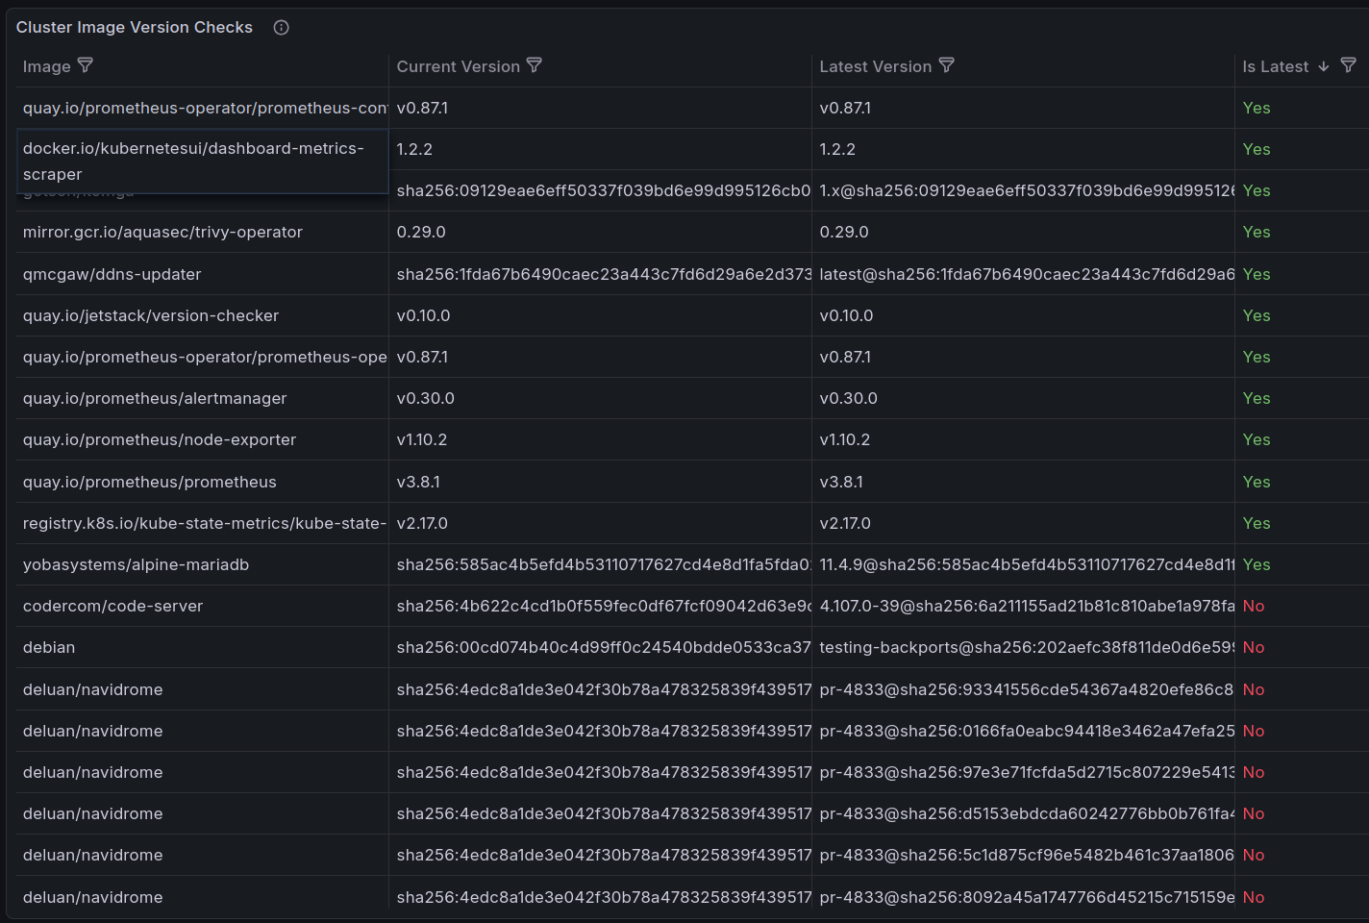Open the Image column filter
1369x923 pixels.
click(86, 65)
